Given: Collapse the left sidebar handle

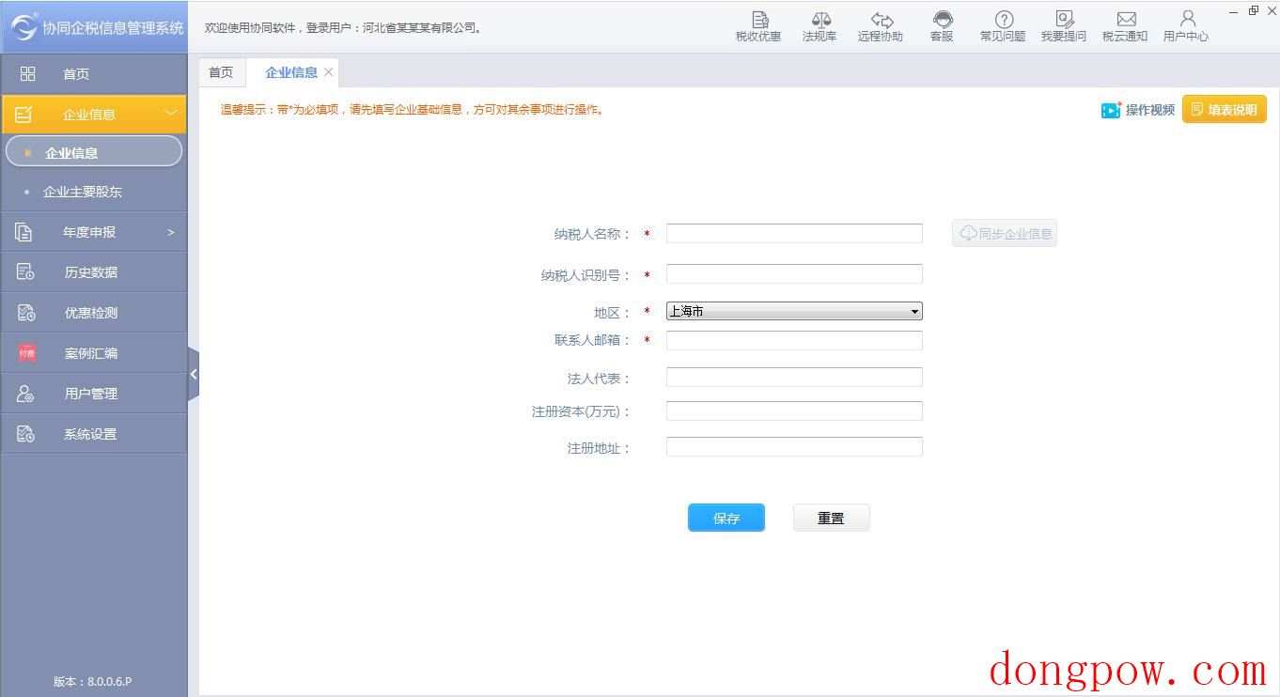Looking at the screenshot, I should click(194, 374).
